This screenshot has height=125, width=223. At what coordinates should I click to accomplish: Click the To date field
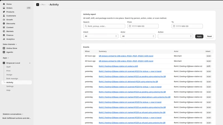click(x=187, y=26)
